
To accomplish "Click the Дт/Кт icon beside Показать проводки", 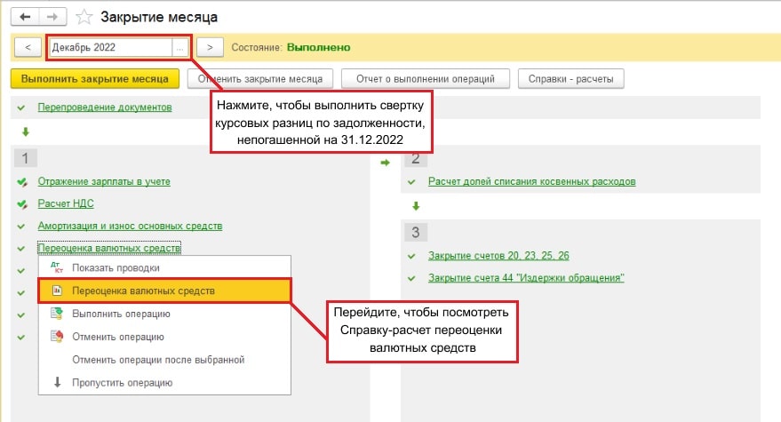I will coord(57,267).
